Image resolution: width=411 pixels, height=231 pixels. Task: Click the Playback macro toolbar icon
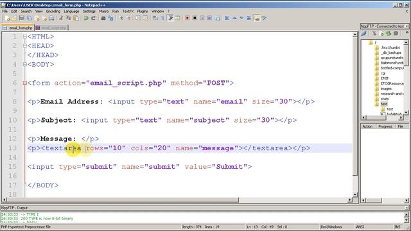(202, 18)
